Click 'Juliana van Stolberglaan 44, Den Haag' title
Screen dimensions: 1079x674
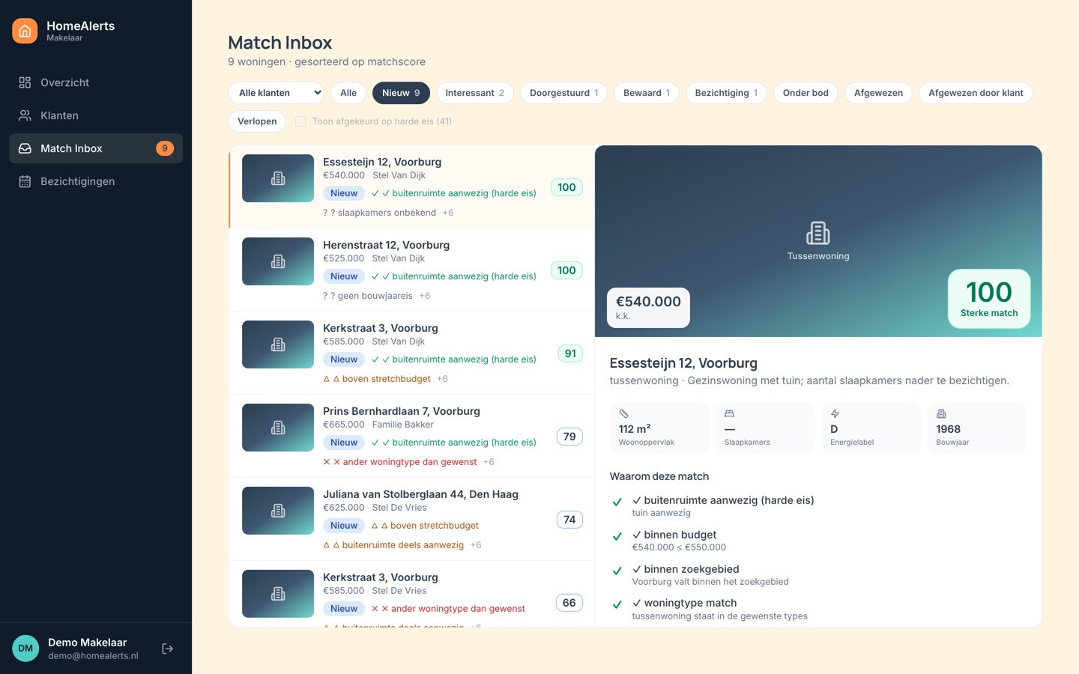(420, 494)
